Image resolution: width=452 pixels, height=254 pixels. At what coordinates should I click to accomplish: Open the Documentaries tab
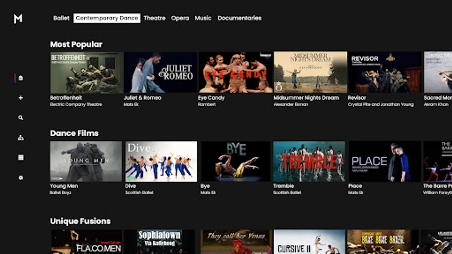tap(240, 18)
